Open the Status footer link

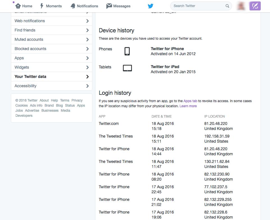70,105
